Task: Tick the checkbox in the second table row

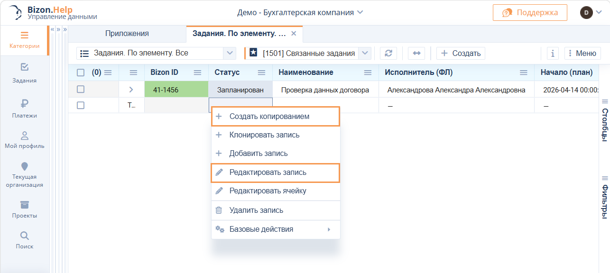Action: (81, 105)
